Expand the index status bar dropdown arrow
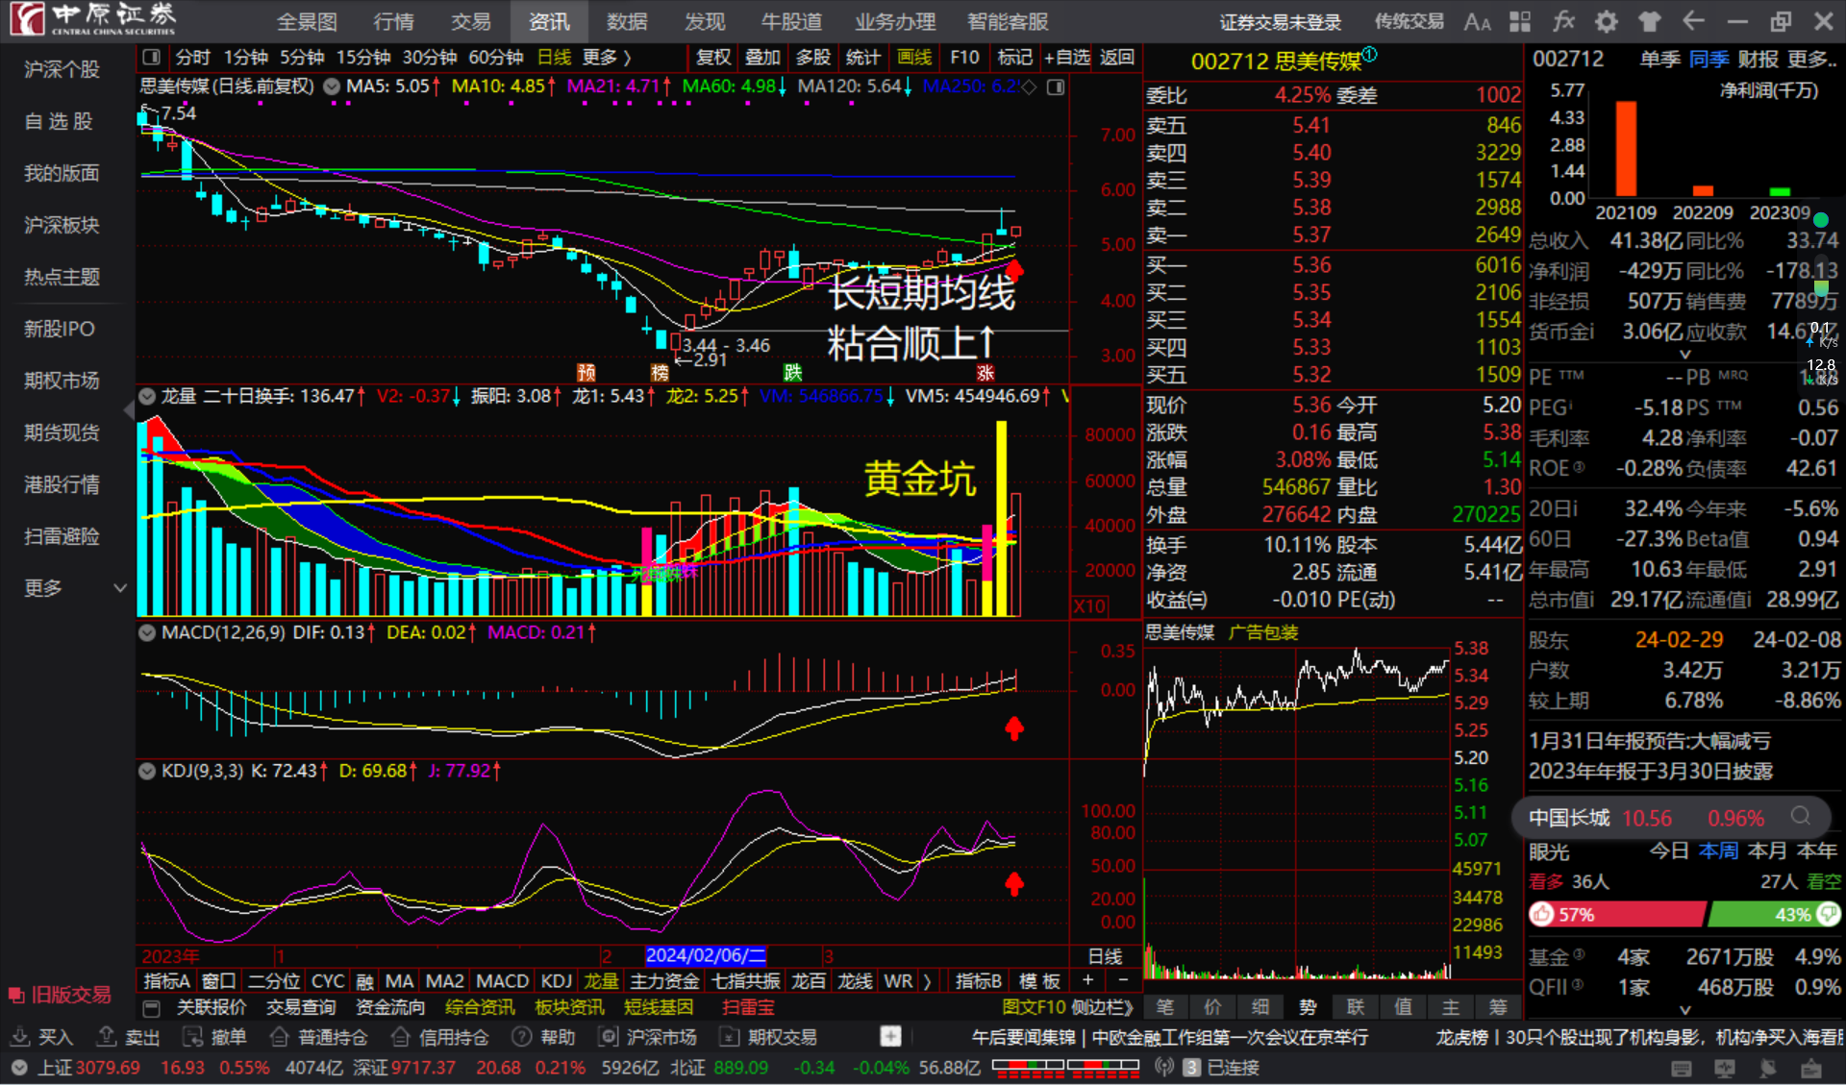1846x1085 pixels. point(19,1068)
